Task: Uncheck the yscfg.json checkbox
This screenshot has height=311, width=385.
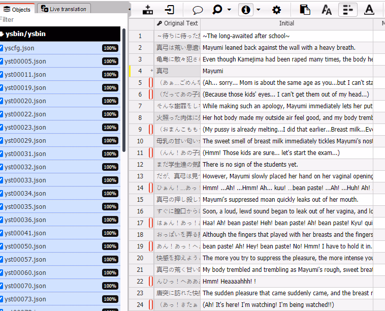Action: [2, 48]
